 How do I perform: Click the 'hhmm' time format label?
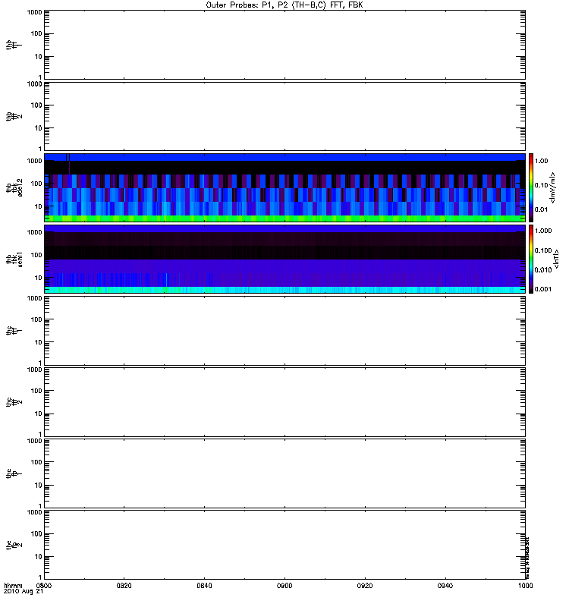click(14, 586)
